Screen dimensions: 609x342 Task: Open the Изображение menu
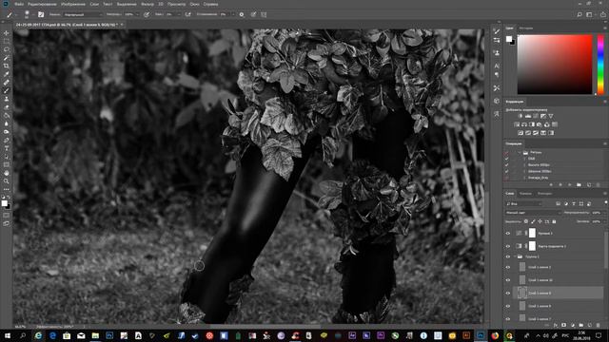[x=73, y=4]
